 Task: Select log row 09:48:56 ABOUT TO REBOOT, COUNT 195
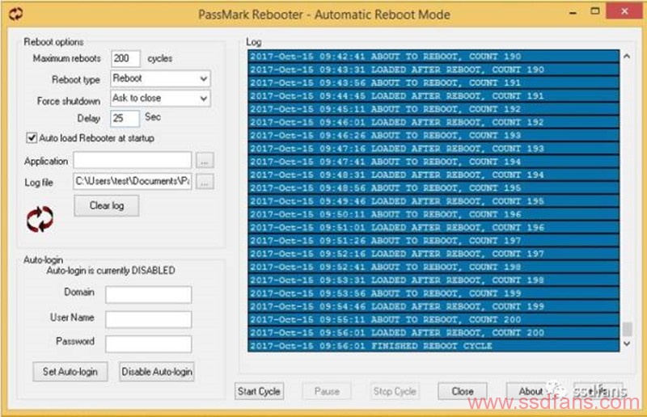433,188
